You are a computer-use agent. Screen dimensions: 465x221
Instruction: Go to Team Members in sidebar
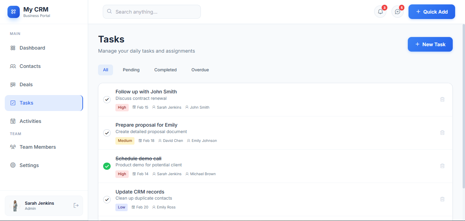coord(37,147)
